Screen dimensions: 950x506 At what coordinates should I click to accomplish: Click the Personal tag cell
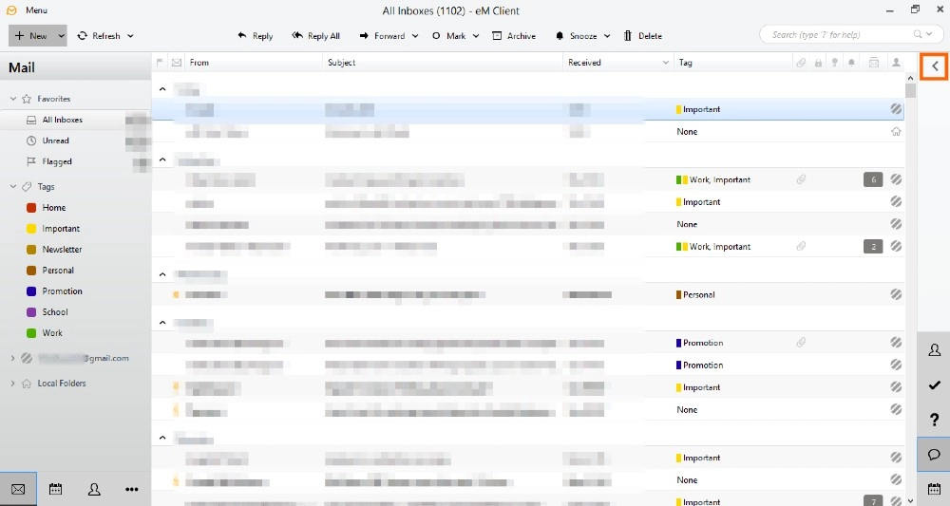[695, 294]
